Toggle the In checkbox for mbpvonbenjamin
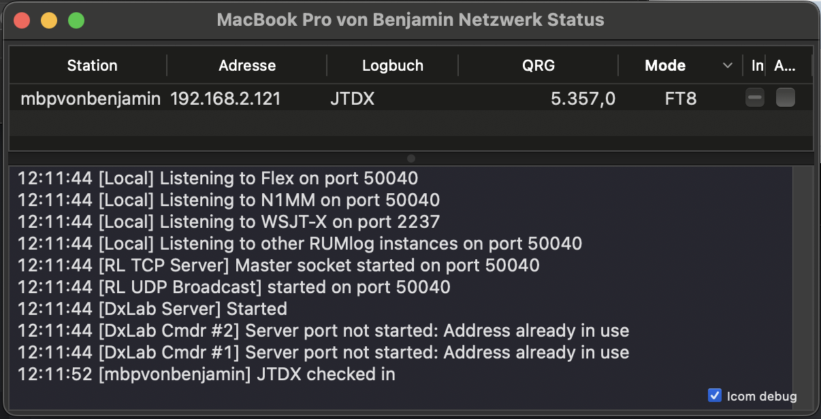821x419 pixels. pyautogui.click(x=754, y=98)
